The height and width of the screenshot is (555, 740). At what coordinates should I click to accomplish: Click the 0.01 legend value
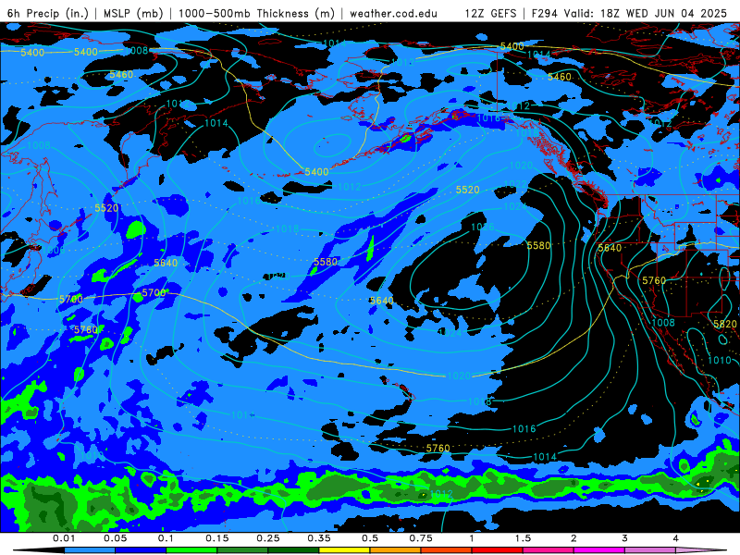click(64, 538)
